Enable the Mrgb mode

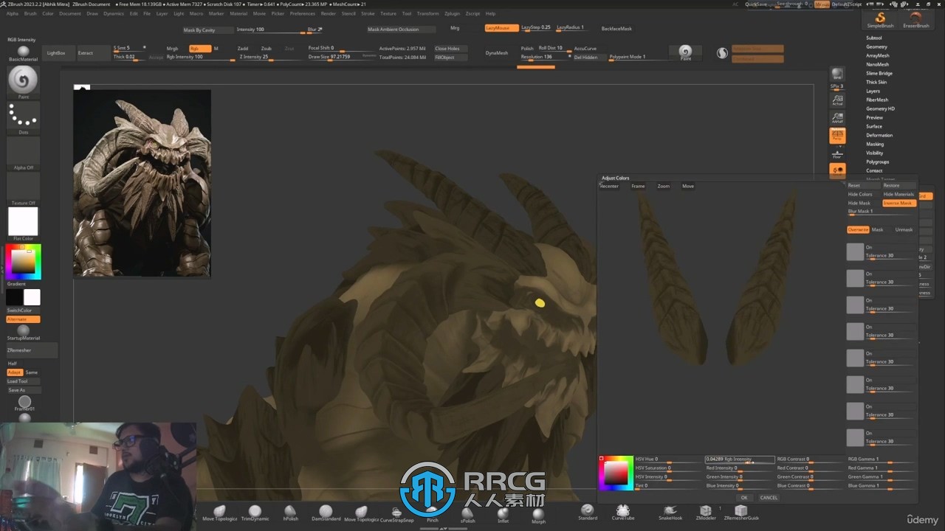click(x=172, y=49)
